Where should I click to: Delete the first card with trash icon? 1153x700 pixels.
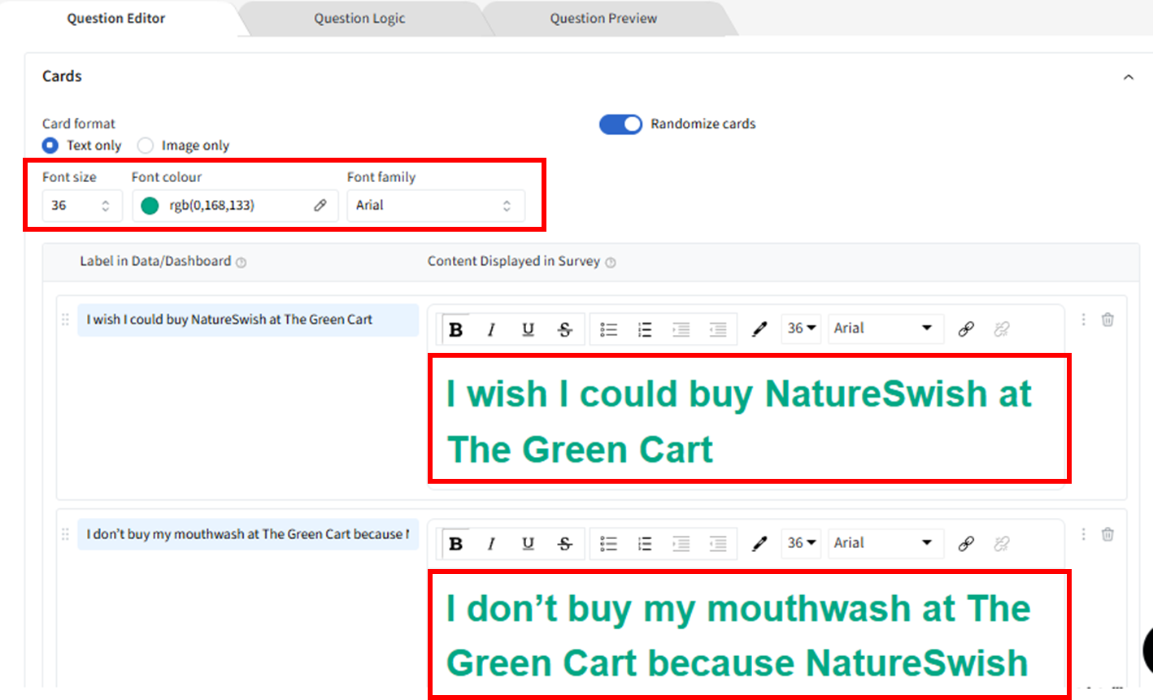coord(1107,320)
